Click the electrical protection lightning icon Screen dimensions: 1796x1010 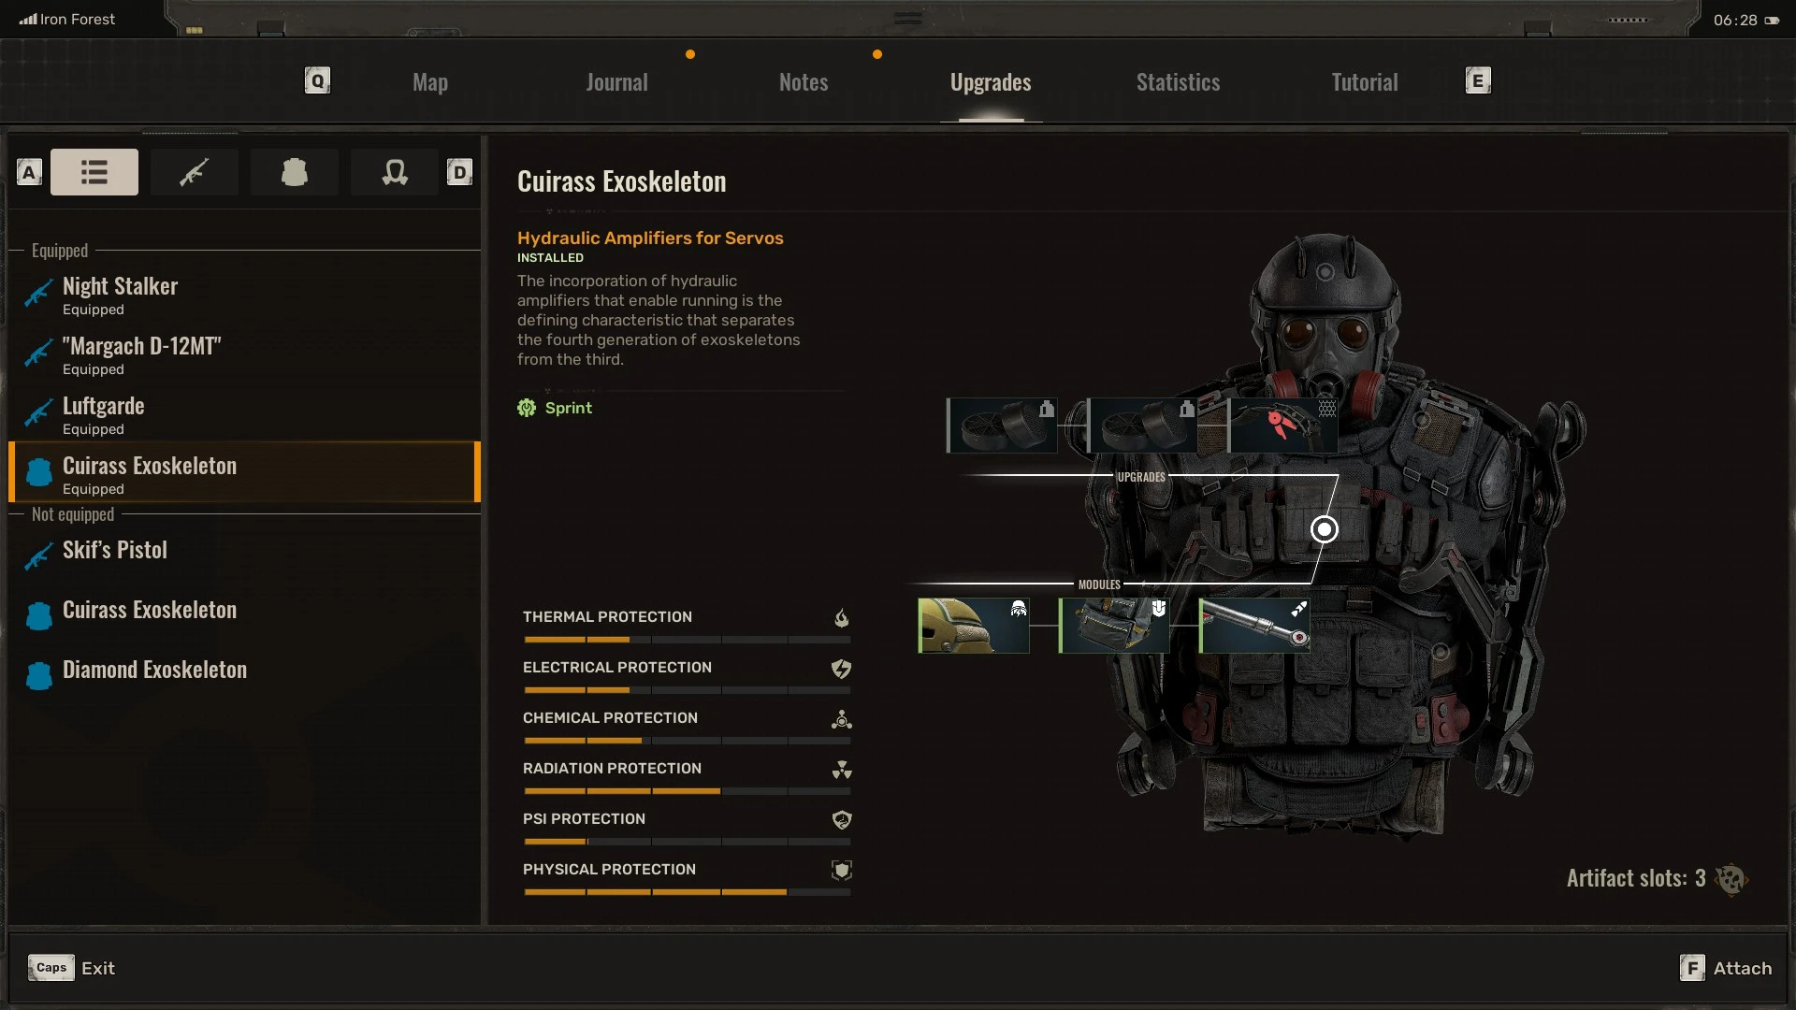(842, 668)
